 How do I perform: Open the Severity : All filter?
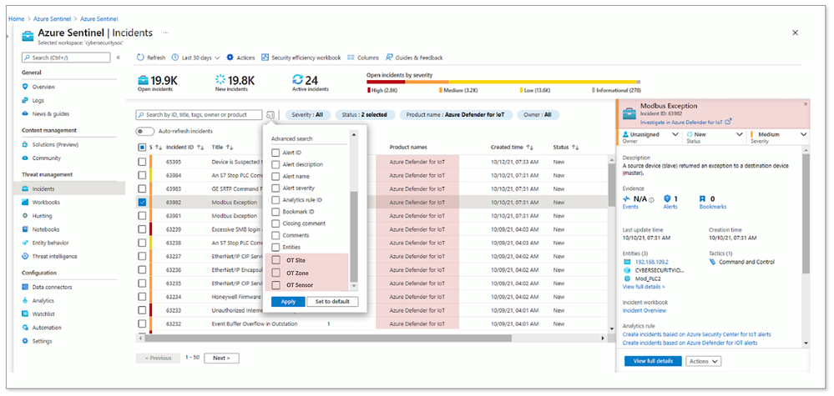(307, 115)
